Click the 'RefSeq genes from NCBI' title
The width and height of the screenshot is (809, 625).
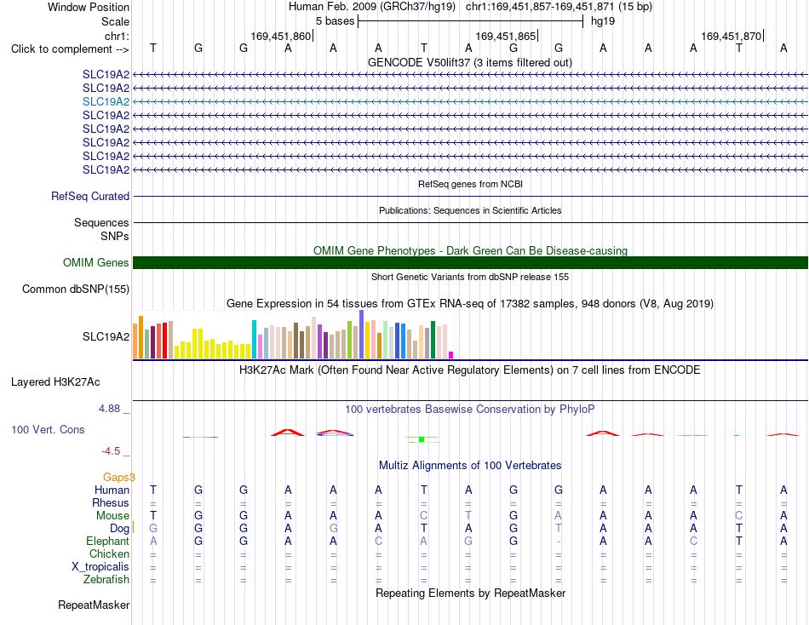coord(470,184)
